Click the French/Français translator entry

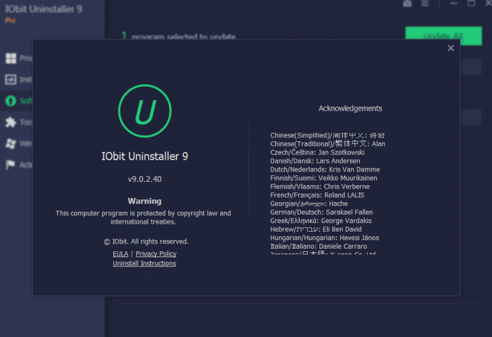point(317,195)
